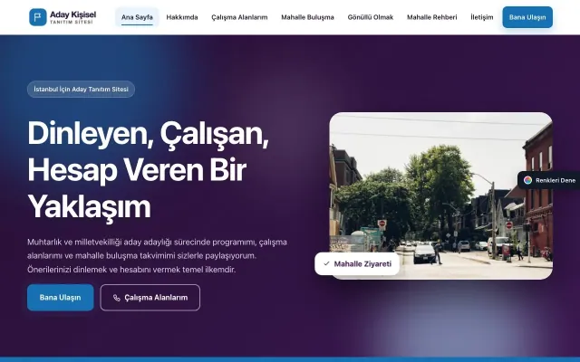Click Bana Ulaşın button in the header

527,17
